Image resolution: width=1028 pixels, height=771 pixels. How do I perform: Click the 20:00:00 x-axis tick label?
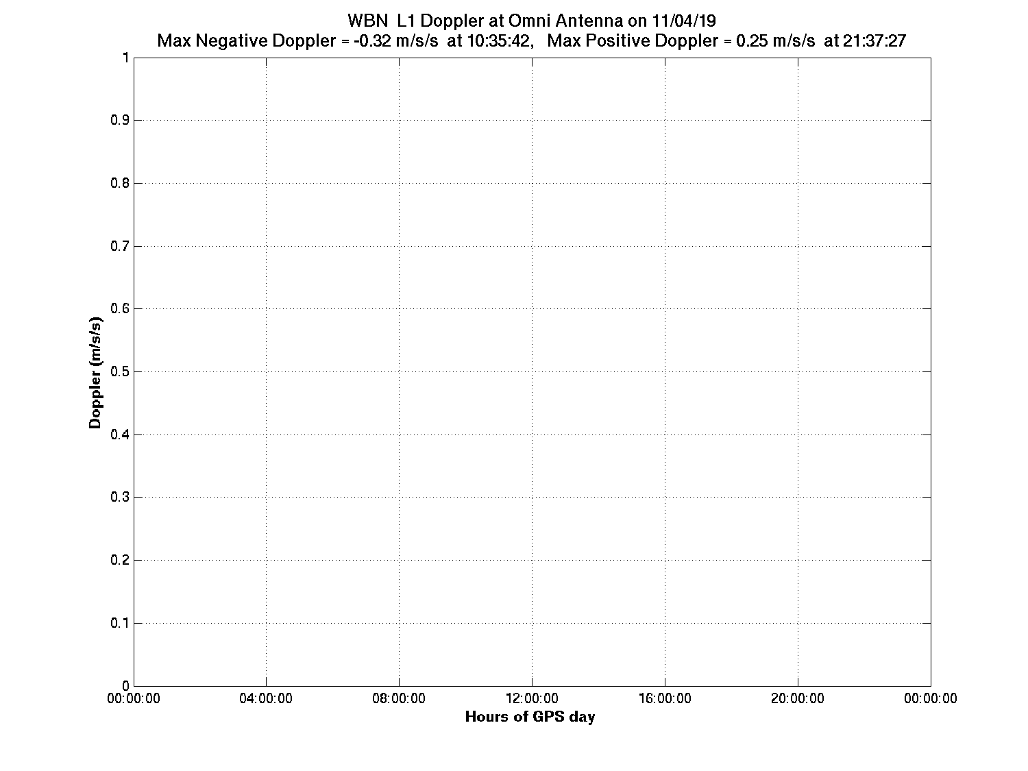pos(798,698)
